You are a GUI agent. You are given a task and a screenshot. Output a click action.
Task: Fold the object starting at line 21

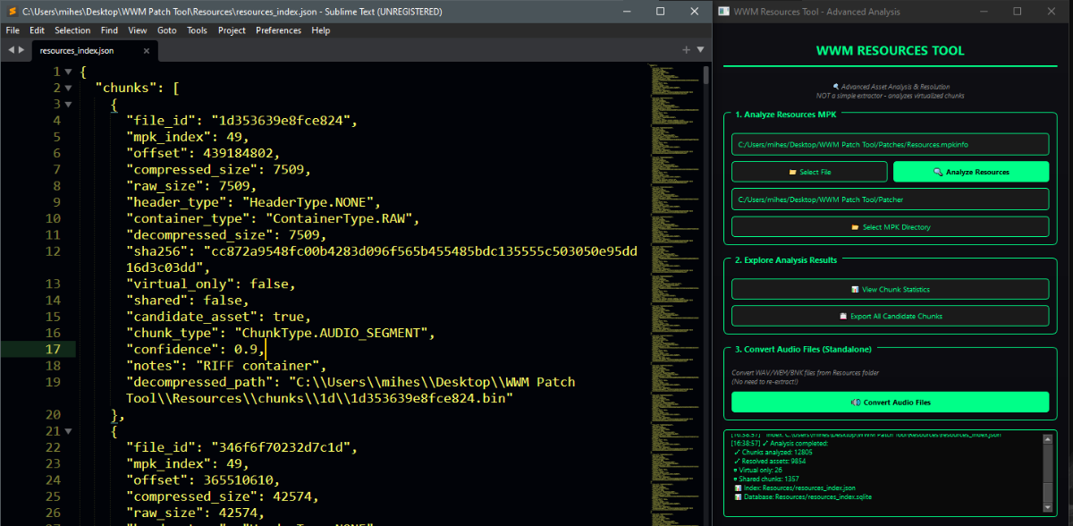tap(70, 431)
